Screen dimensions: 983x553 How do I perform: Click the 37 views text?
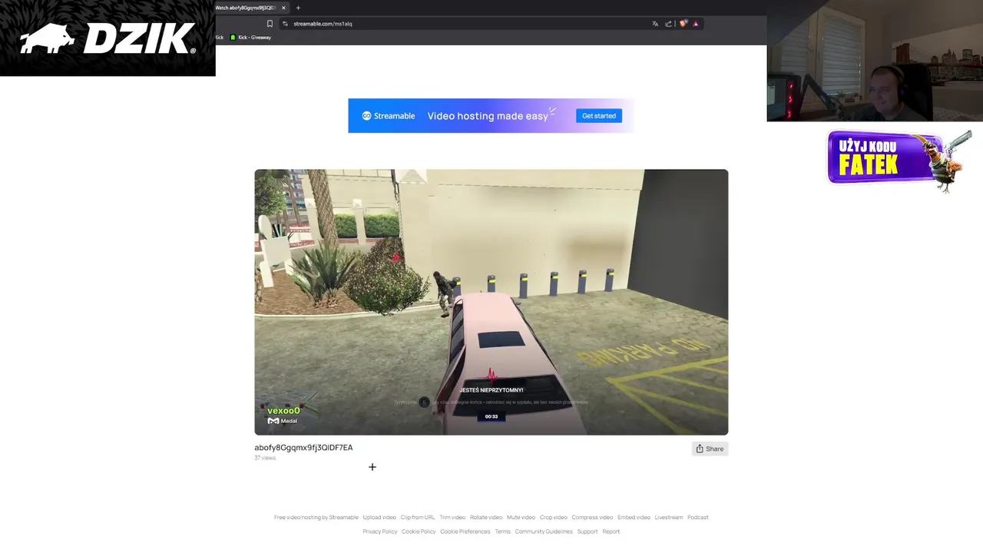[x=265, y=458]
